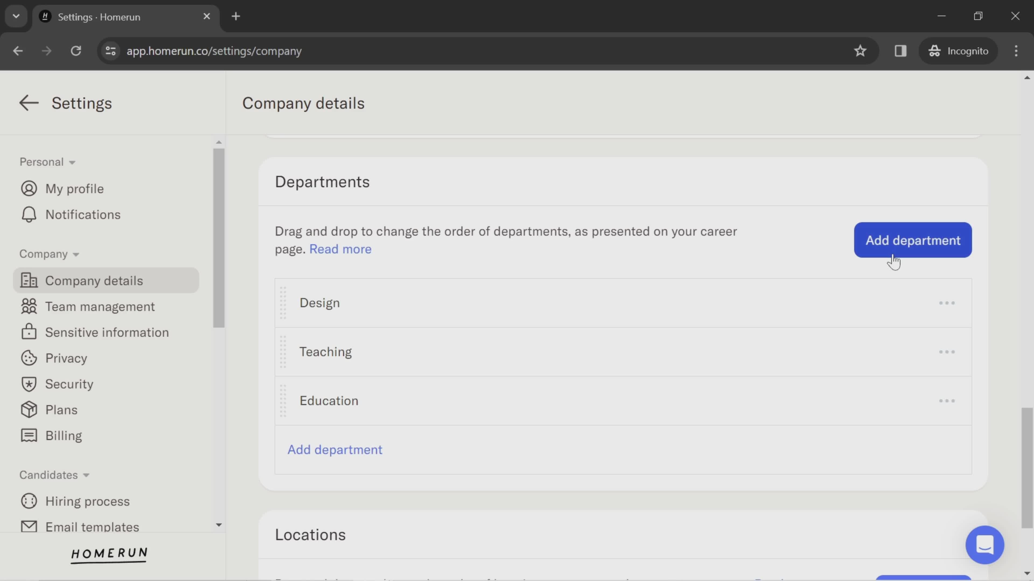This screenshot has width=1034, height=581.
Task: Click the sidebar scroll down arrow
Action: pyautogui.click(x=219, y=525)
